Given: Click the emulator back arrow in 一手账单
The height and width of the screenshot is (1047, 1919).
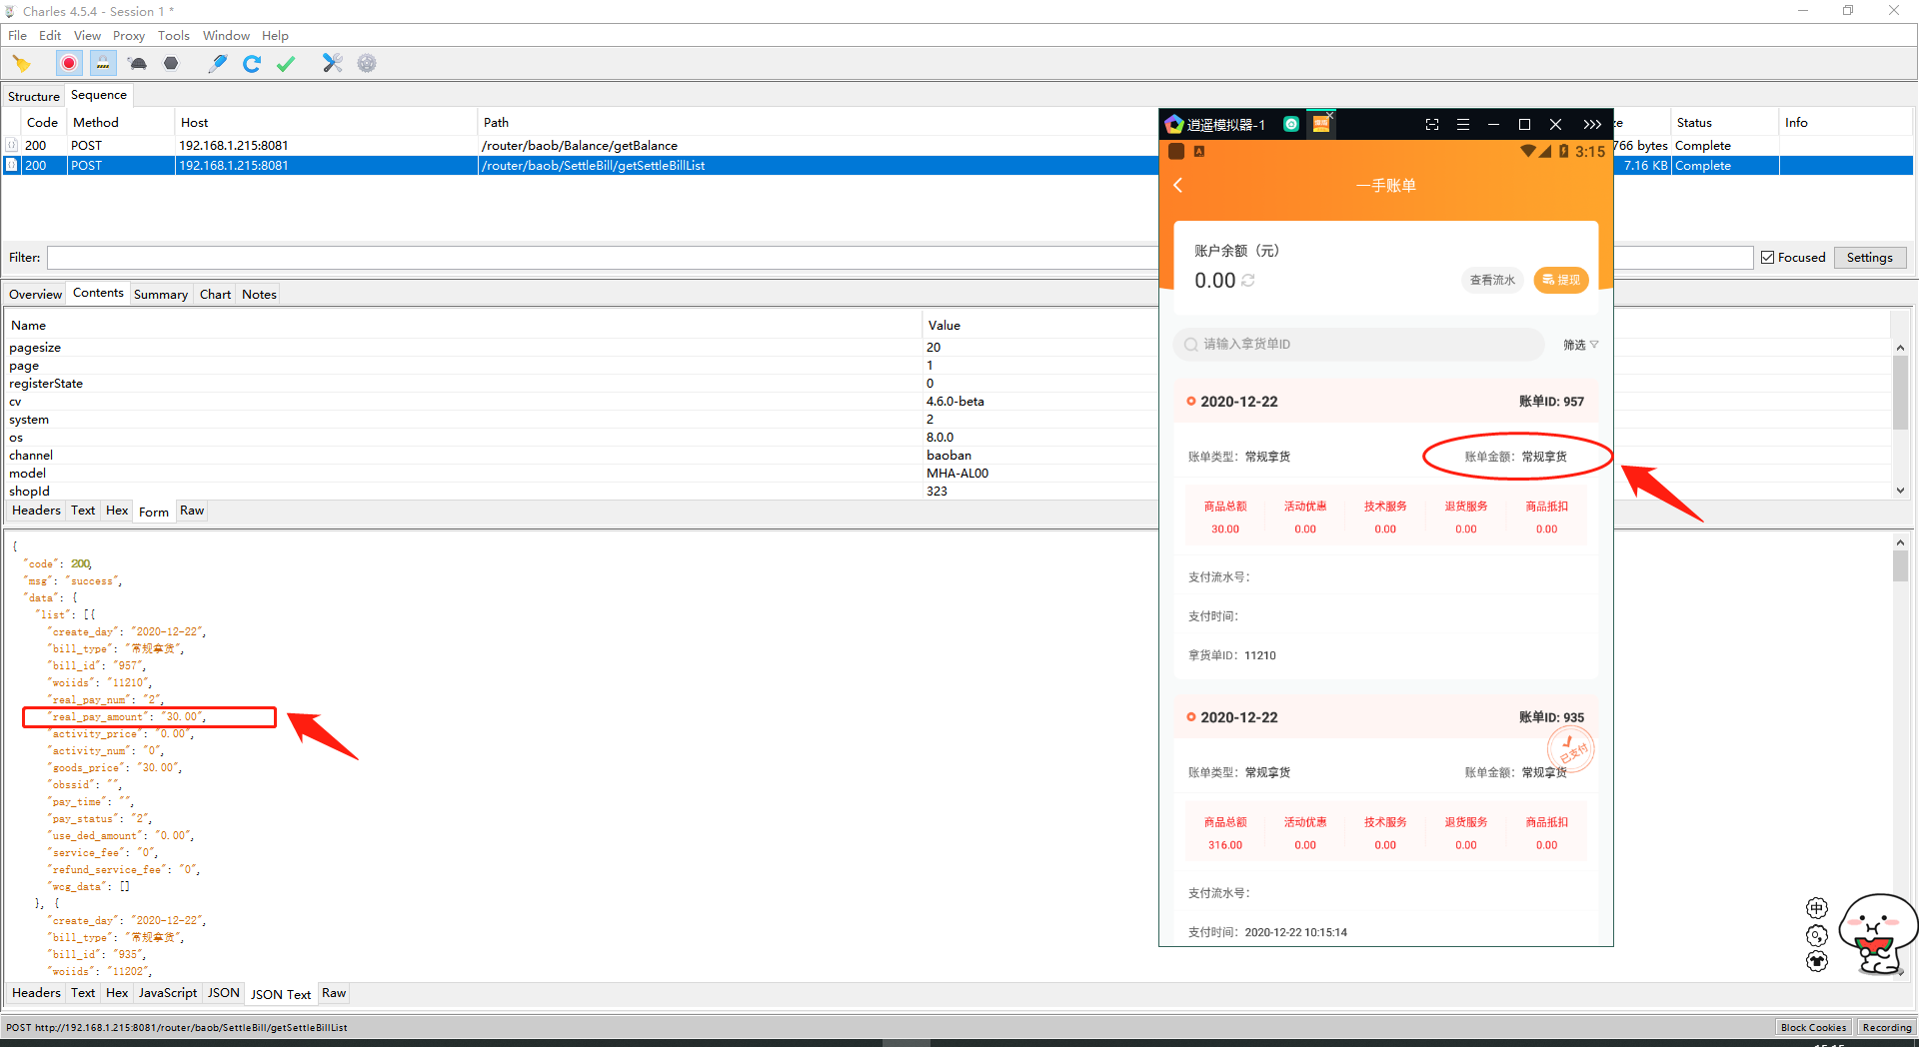Looking at the screenshot, I should coord(1178,186).
